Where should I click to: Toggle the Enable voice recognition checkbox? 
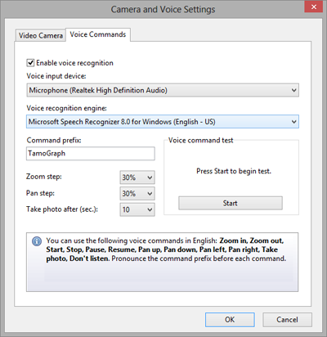pos(30,63)
